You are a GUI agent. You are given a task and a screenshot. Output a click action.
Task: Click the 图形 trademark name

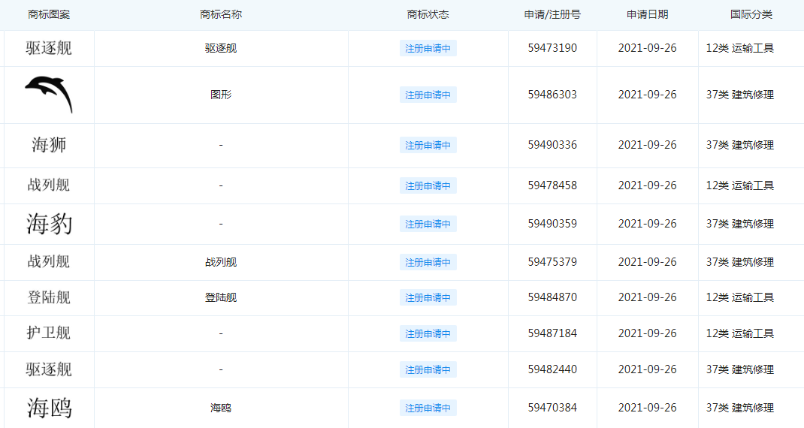pyautogui.click(x=220, y=95)
